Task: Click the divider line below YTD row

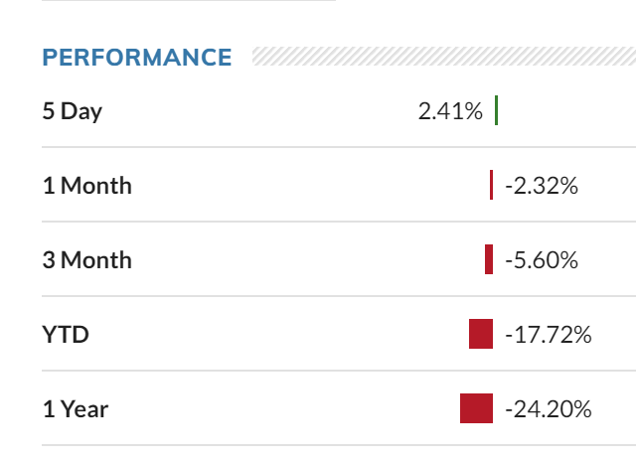Action: click(339, 371)
